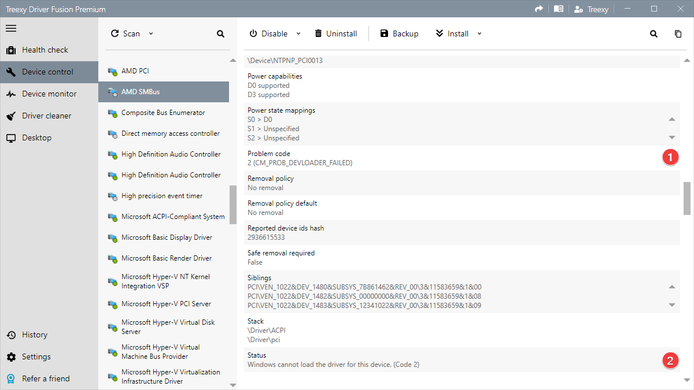
Task: Click the copy details icon
Action: click(x=678, y=34)
